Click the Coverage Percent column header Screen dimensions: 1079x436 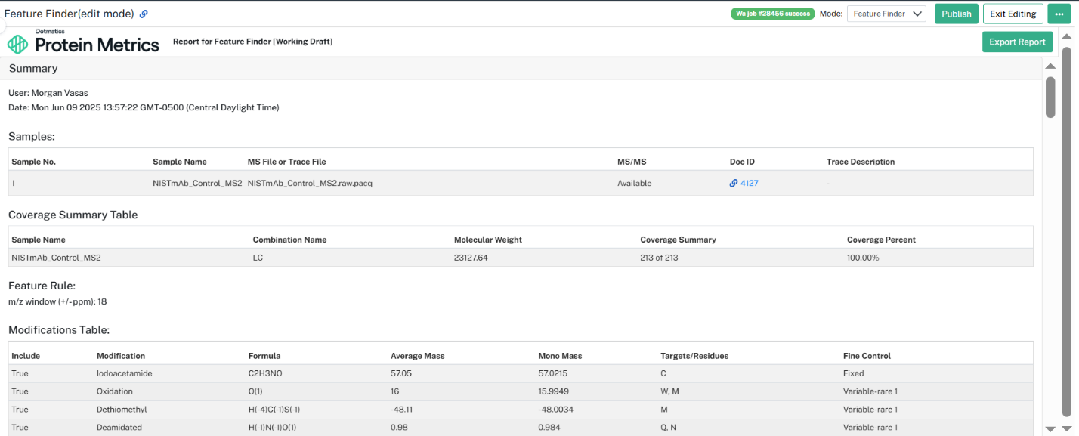coord(881,240)
